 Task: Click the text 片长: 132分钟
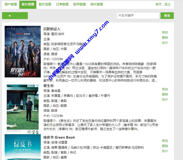[53, 116]
